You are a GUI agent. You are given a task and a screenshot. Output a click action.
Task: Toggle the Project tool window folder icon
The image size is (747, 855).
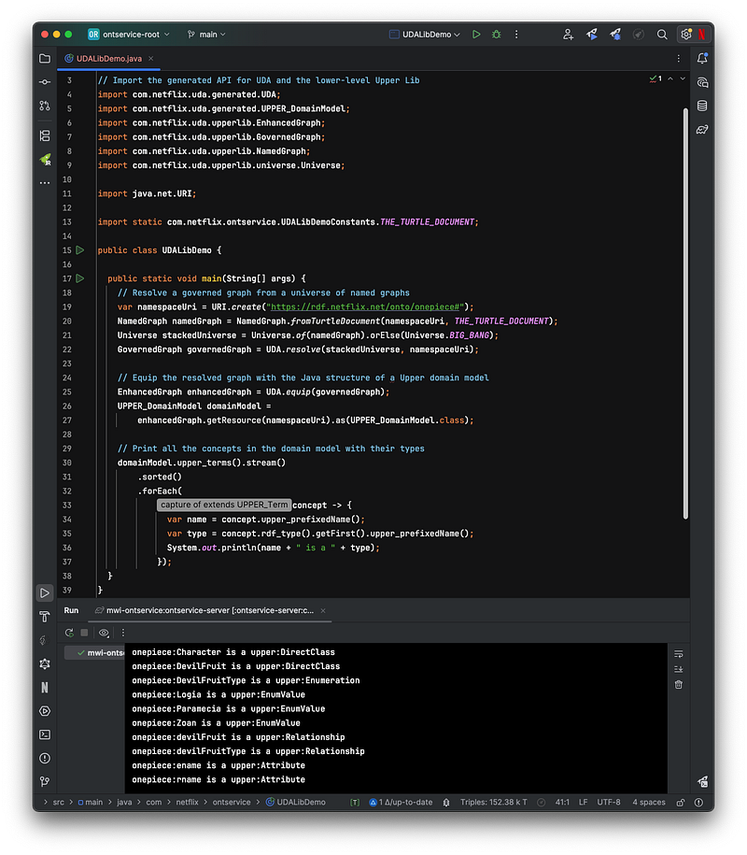point(44,58)
